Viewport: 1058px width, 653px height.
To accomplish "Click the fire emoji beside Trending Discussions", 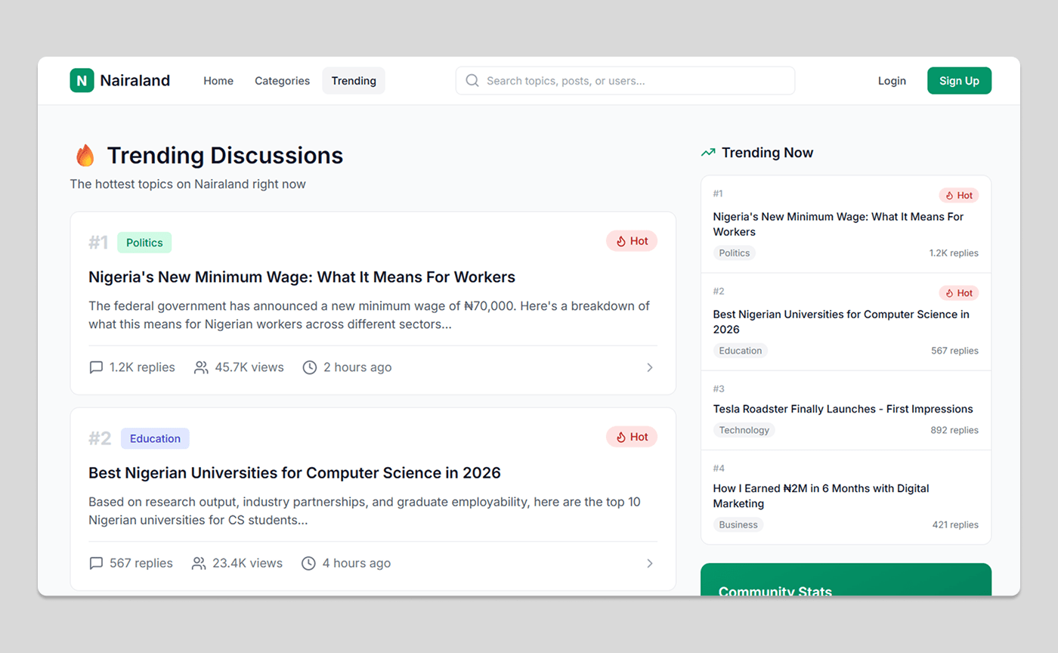I will click(85, 156).
